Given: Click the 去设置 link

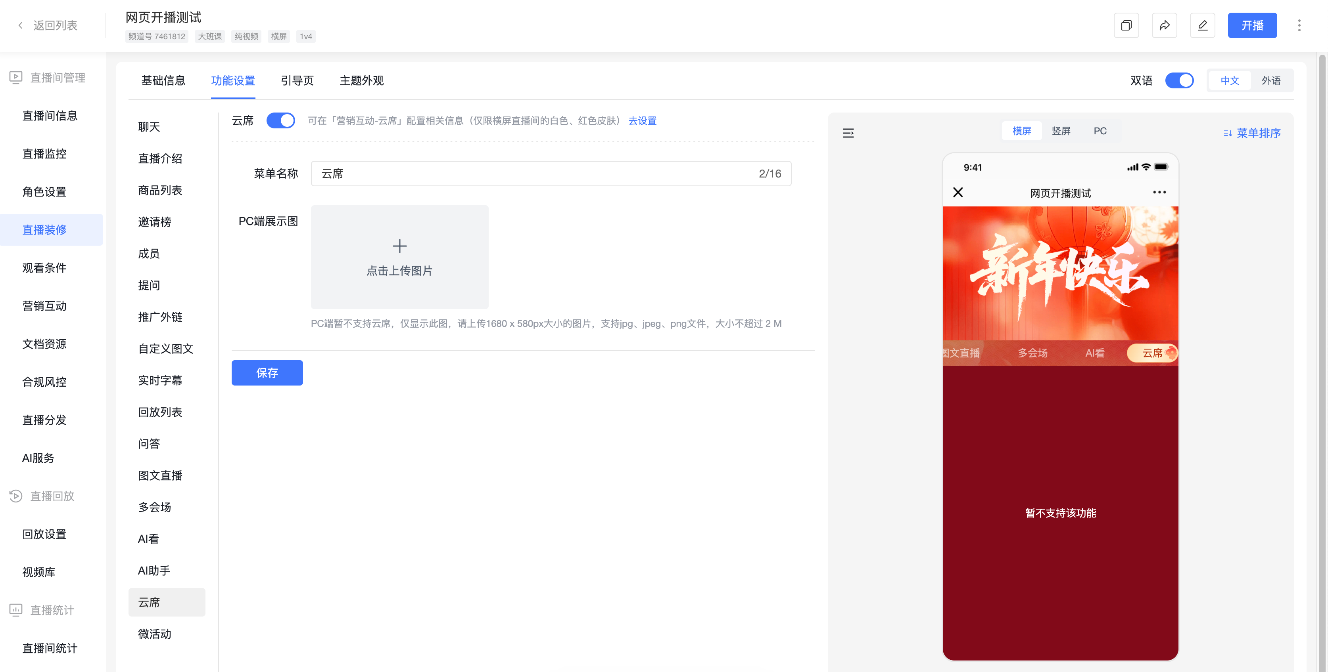Looking at the screenshot, I should coord(642,120).
